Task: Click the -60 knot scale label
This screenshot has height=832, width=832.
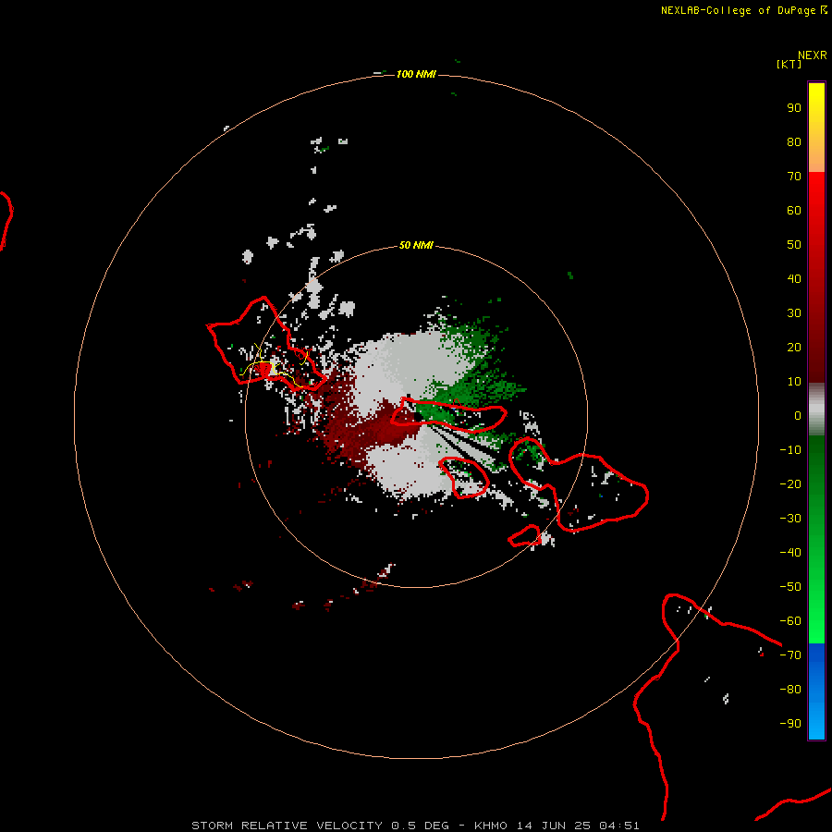Action: [x=790, y=621]
